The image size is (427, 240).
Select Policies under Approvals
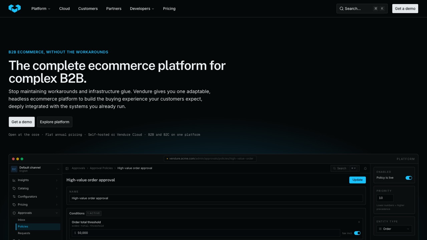point(38,227)
